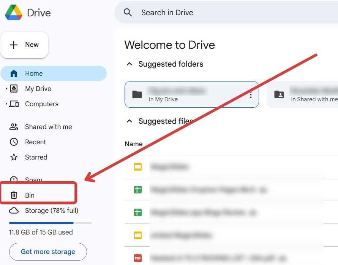Open the folder In Shared with me
The width and height of the screenshot is (338, 265).
coord(302,94)
